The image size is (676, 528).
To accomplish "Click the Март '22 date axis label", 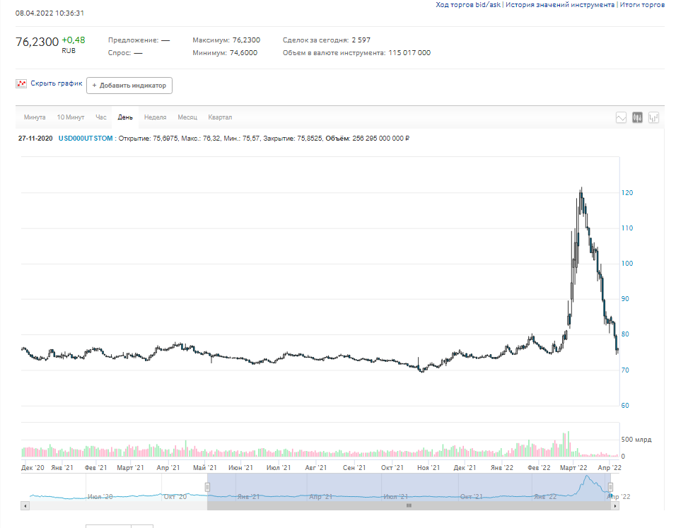I will point(573,468).
